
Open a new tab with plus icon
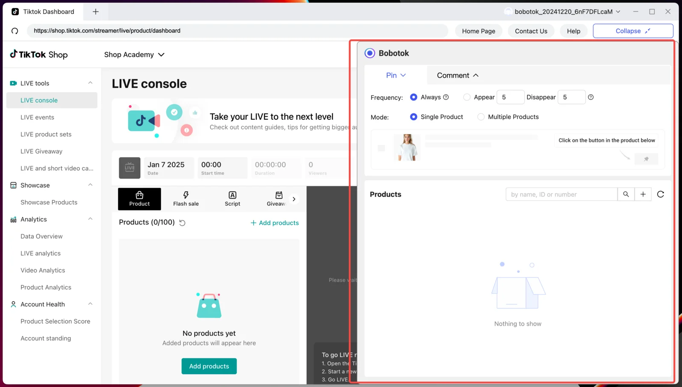pyautogui.click(x=95, y=12)
